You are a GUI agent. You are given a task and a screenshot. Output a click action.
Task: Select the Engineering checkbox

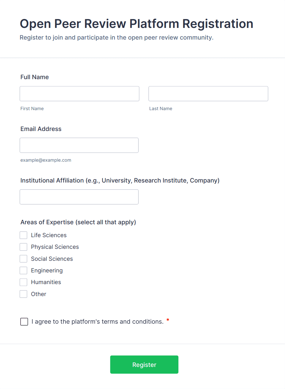[x=24, y=271]
